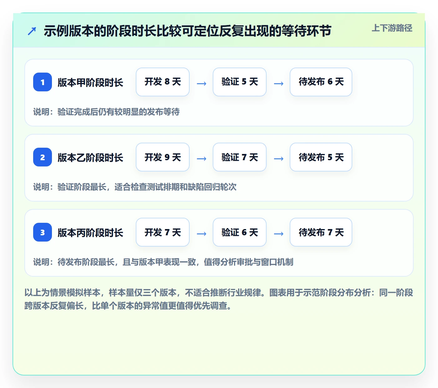This screenshot has width=438, height=388.
Task: Click the 版本甲阶段时长 row title
Action: click(90, 82)
